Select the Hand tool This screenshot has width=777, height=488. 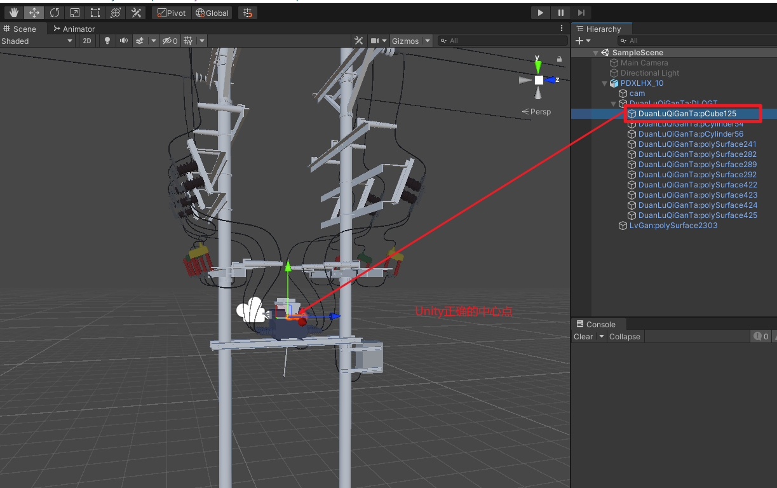[14, 13]
